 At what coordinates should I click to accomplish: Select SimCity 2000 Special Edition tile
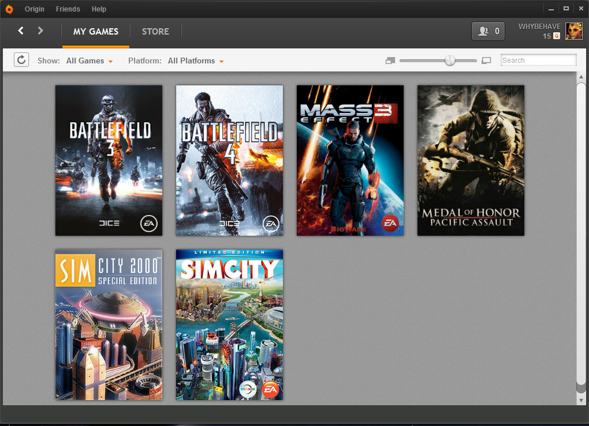tap(109, 325)
